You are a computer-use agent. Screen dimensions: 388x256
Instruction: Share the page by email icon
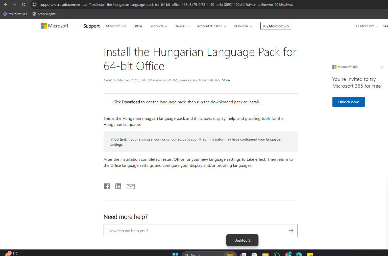(x=131, y=187)
